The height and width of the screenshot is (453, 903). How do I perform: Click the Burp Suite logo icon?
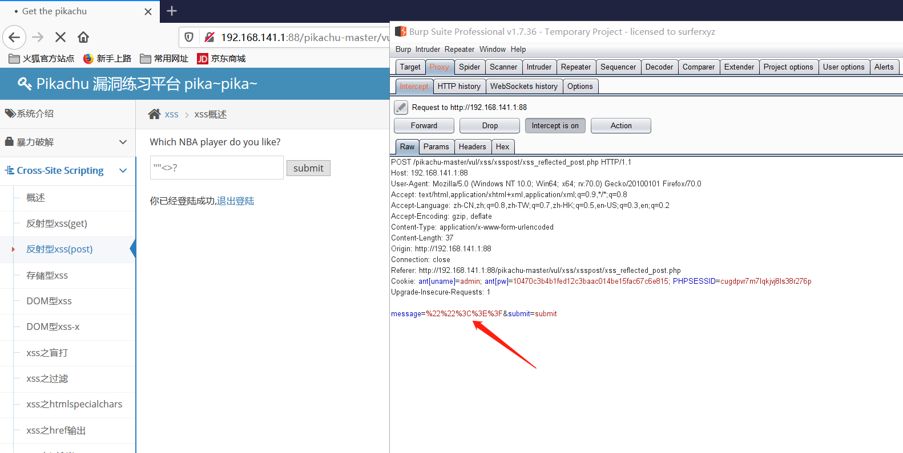point(400,31)
